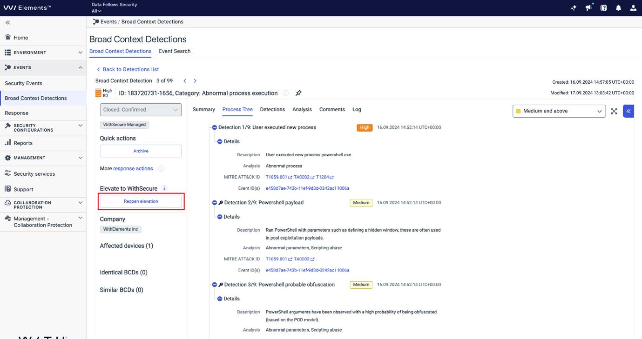Switch to the Detections tab
The image size is (642, 339).
point(272,109)
